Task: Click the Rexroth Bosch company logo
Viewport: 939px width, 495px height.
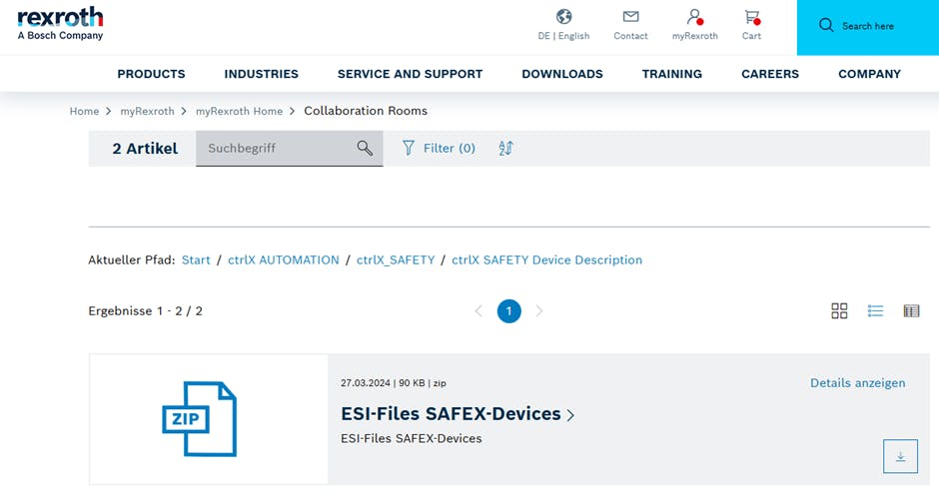Action: 60,23
